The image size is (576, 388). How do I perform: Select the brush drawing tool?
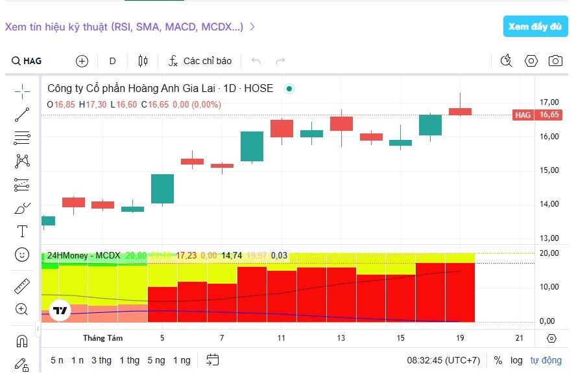[22, 209]
